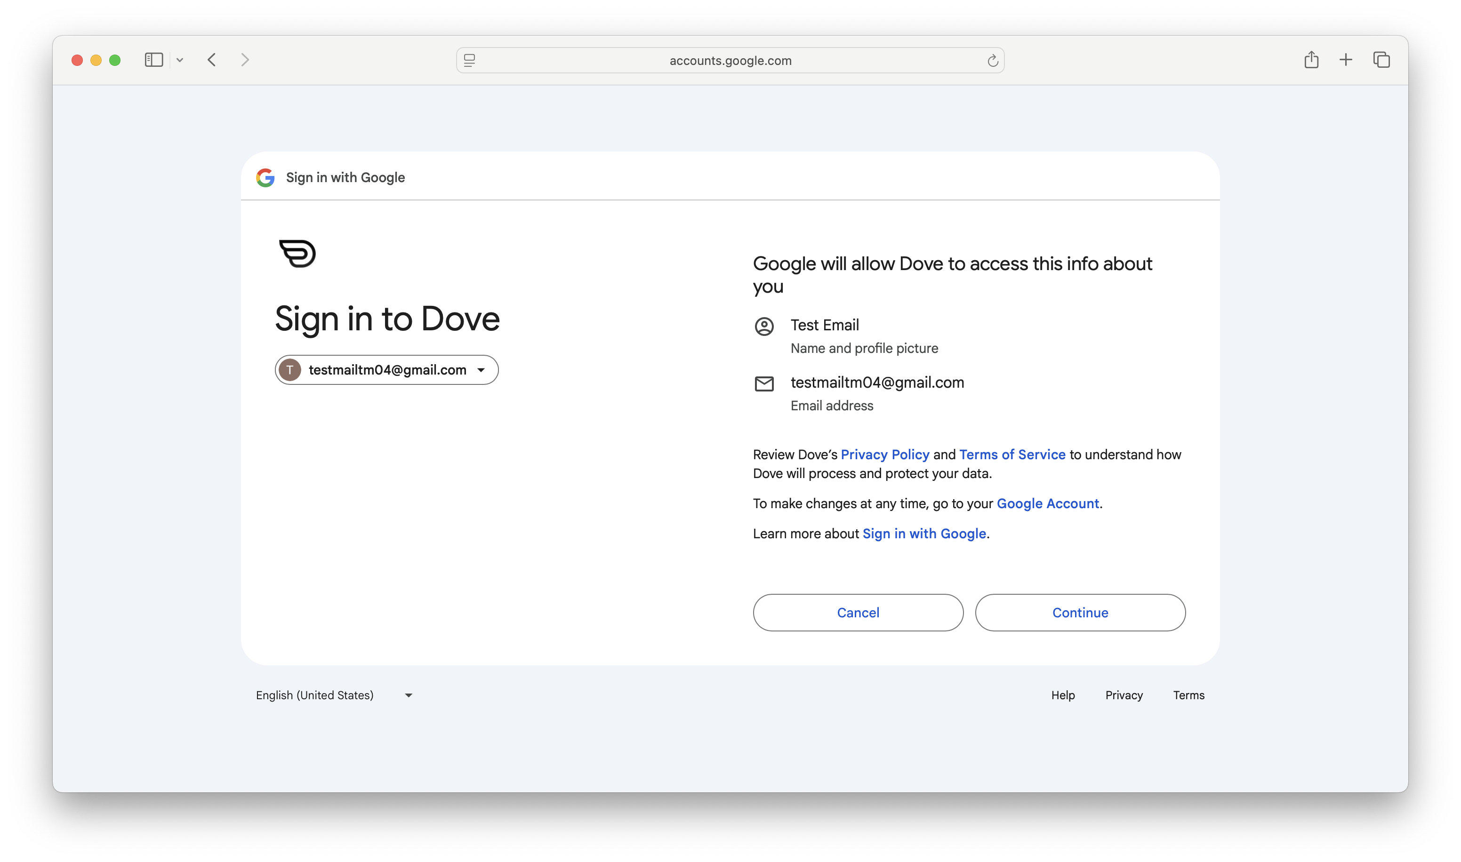
Task: Click the Dove logo icon
Action: pyautogui.click(x=297, y=253)
